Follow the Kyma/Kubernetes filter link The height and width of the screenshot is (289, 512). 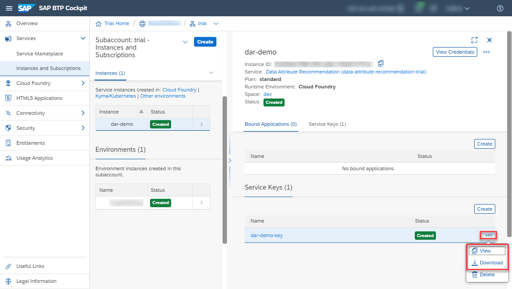tap(116, 96)
